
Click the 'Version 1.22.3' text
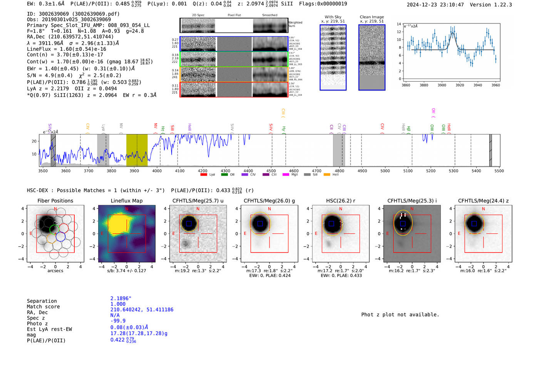coord(491,5)
